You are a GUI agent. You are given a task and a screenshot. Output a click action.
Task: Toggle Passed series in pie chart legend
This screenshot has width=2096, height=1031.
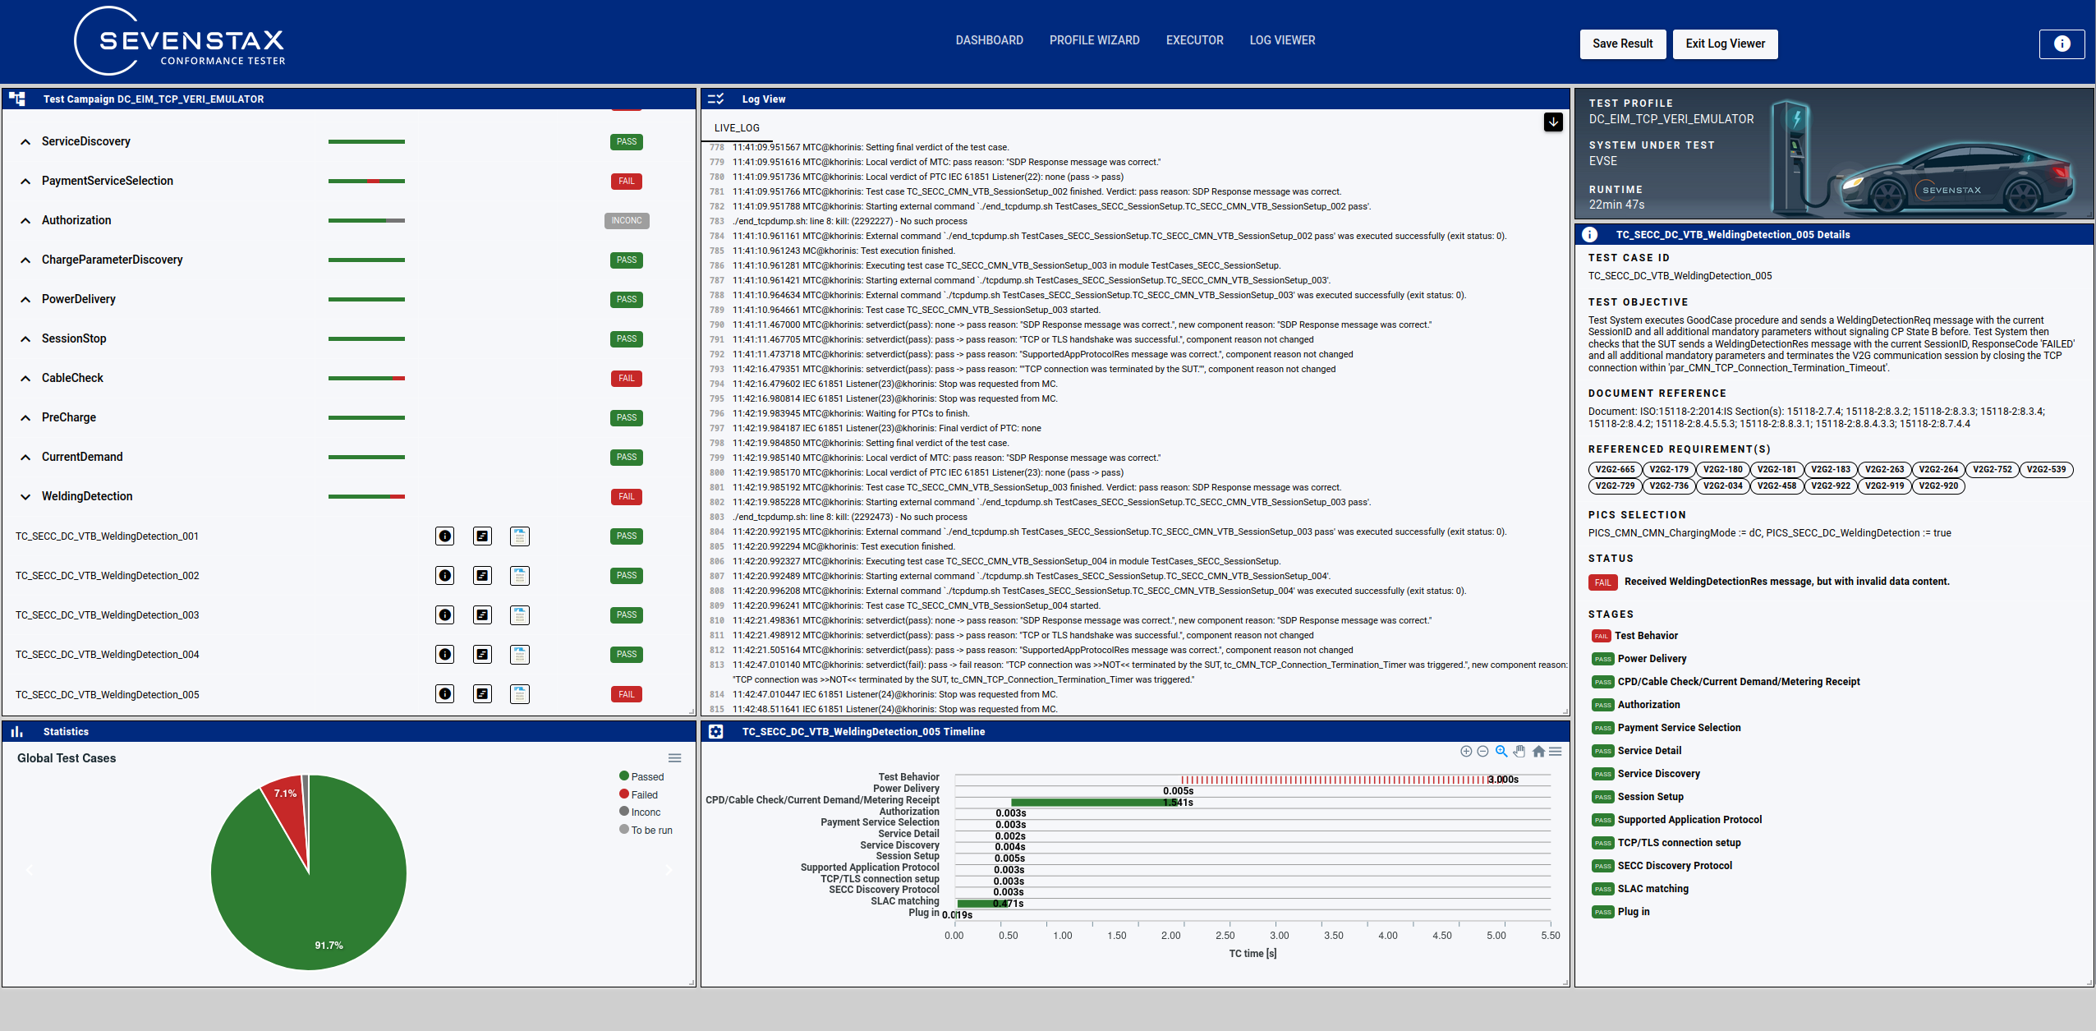pos(646,776)
